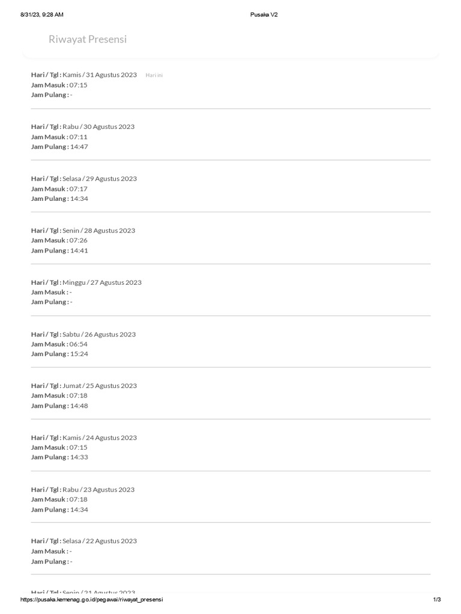This screenshot has height=614, width=461.
Task: Click the 'Hari ini' badge
Action: pos(154,75)
